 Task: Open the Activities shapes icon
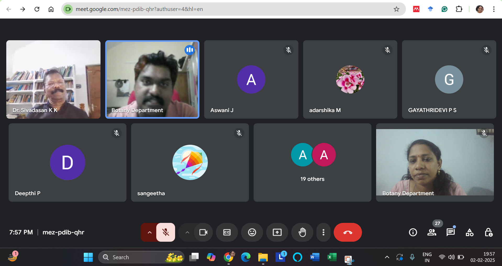point(470,232)
